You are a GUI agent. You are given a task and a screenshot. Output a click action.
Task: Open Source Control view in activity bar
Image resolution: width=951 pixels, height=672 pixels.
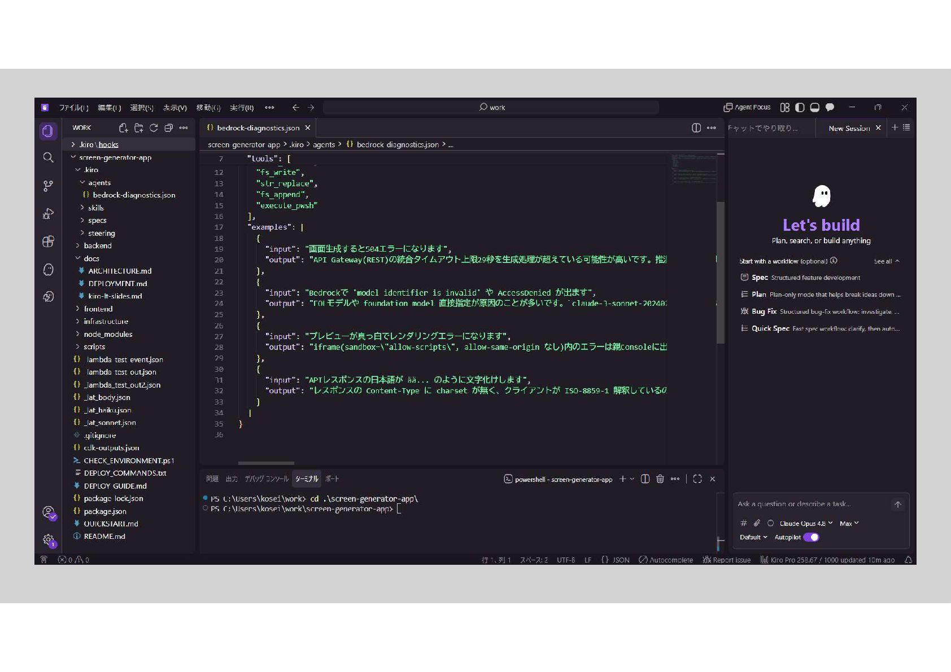[48, 186]
